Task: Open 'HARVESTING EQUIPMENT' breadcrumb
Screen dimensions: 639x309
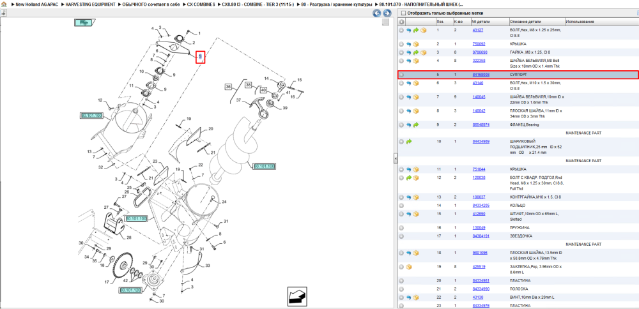Action: point(90,4)
